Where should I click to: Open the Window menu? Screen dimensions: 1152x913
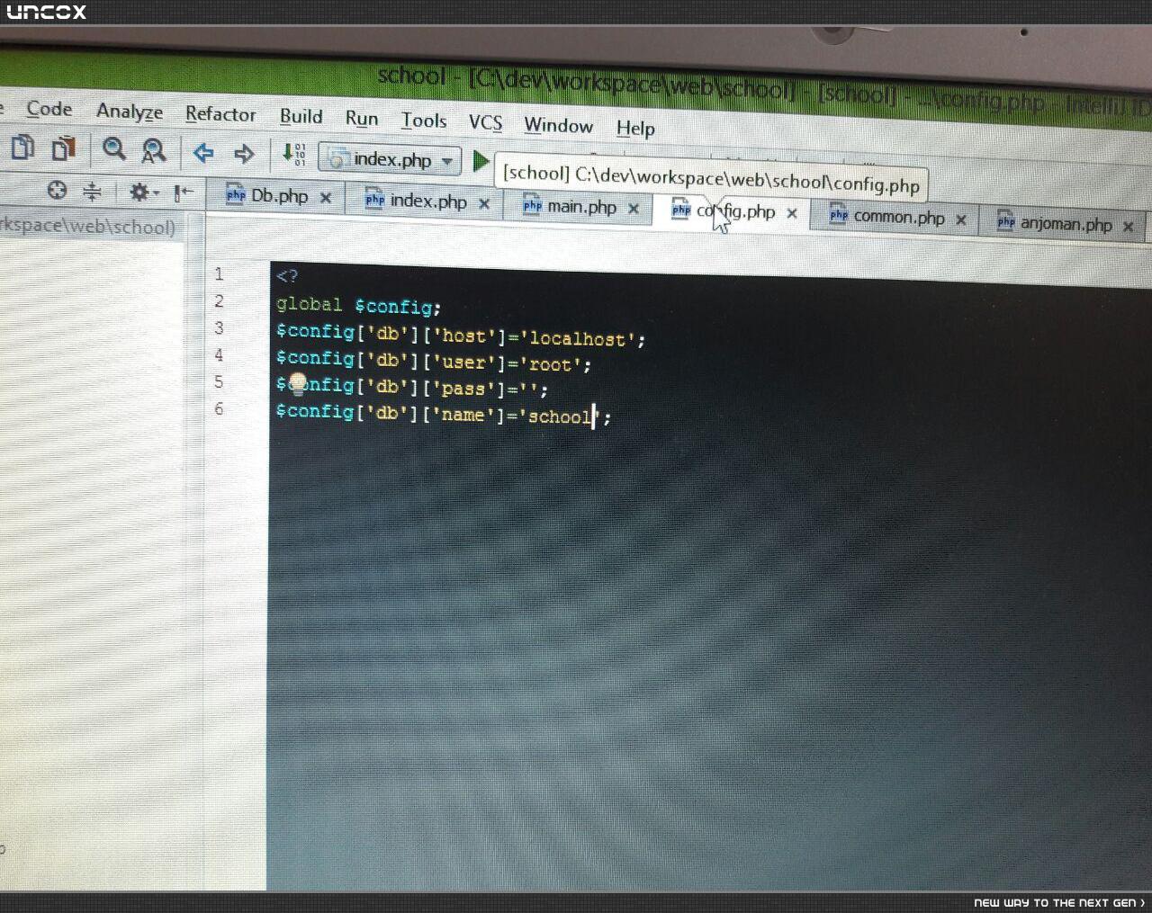coord(558,125)
